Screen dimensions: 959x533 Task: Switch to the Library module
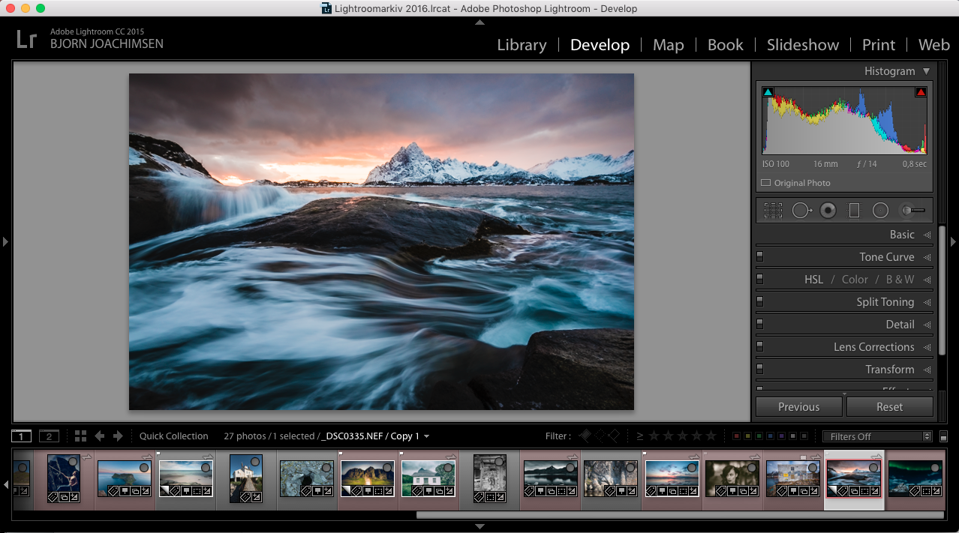coord(522,45)
